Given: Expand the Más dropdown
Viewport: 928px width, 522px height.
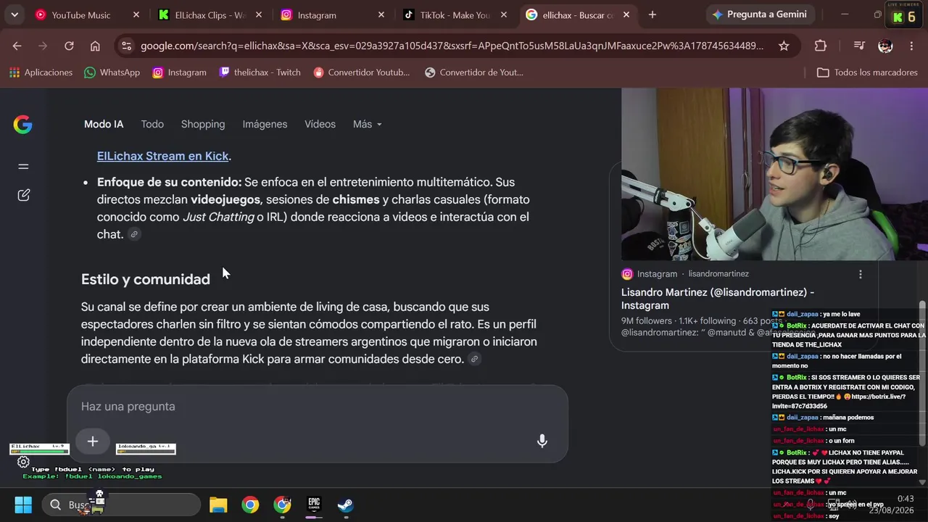Looking at the screenshot, I should (x=367, y=124).
